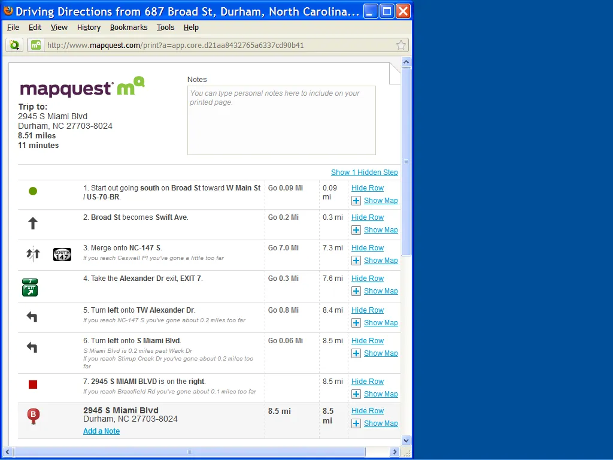Click the MapQuest site icon beside the URL

coord(36,45)
